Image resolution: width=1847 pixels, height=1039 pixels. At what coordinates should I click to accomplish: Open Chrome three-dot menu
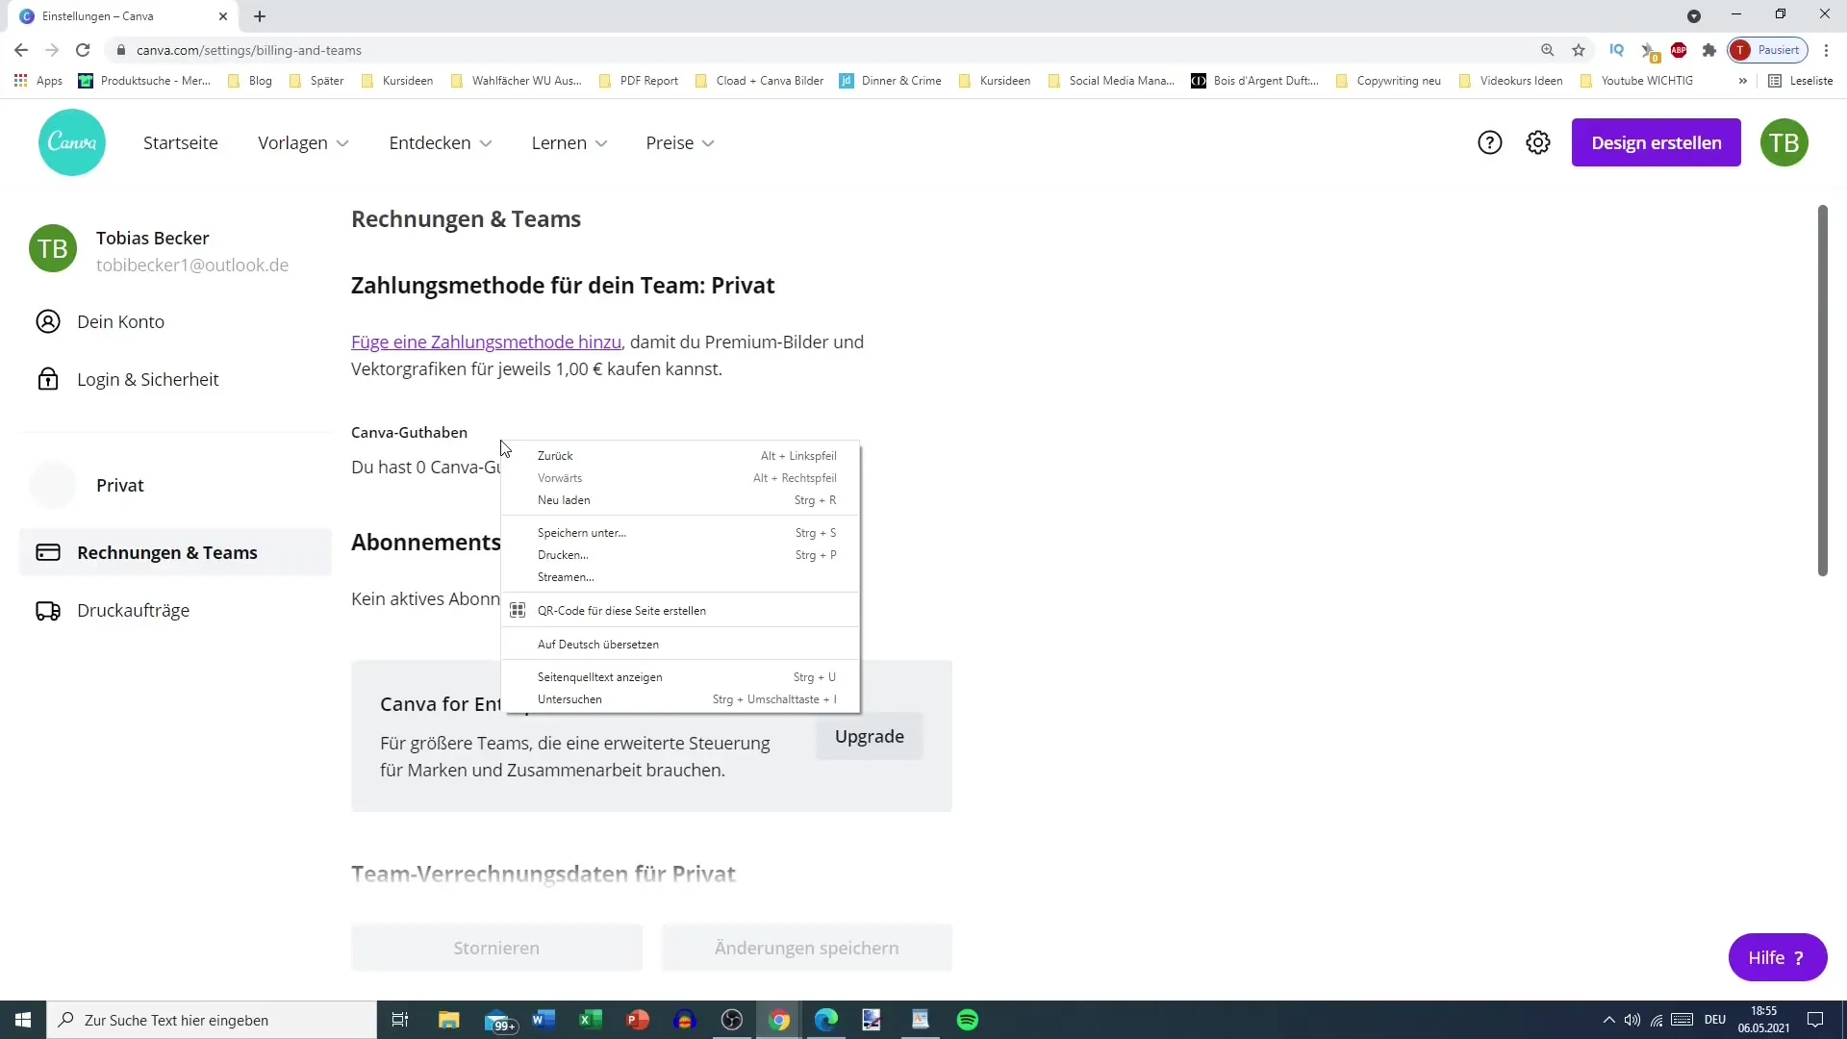(1827, 50)
